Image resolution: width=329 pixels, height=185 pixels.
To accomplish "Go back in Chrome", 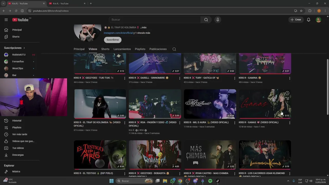I will pos(4,11).
